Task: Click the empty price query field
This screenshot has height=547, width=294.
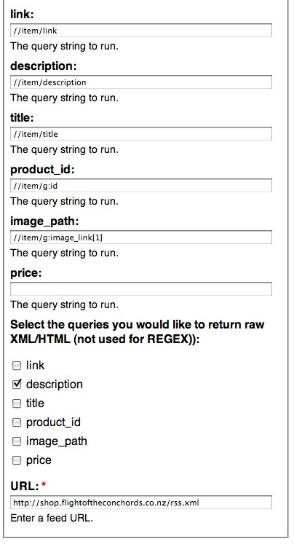Action: coord(141,289)
